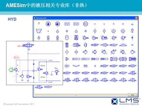This screenshot has height=106, width=142.
Task: Pick the first fluid props block icon
Action: 67,24
